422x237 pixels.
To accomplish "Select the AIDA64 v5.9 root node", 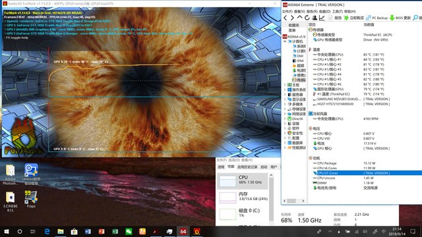I will point(294,37).
